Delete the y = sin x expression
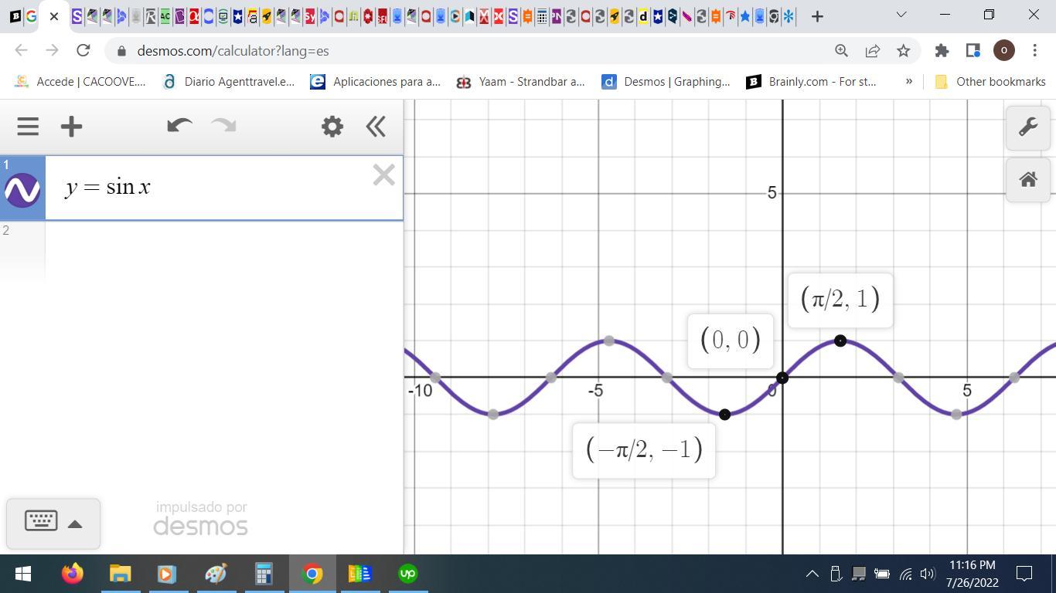This screenshot has height=593, width=1056. click(x=383, y=175)
